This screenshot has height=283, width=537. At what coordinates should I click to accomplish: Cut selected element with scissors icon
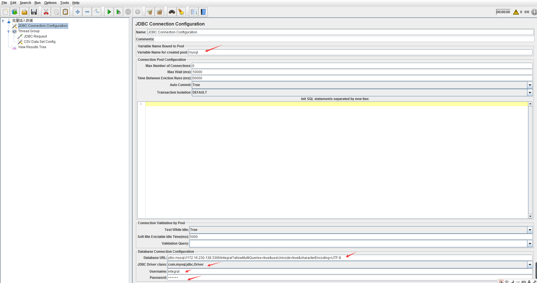tap(46, 12)
